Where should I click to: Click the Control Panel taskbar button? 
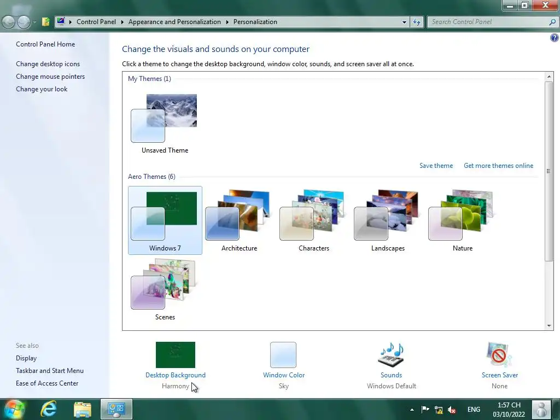coord(116,409)
